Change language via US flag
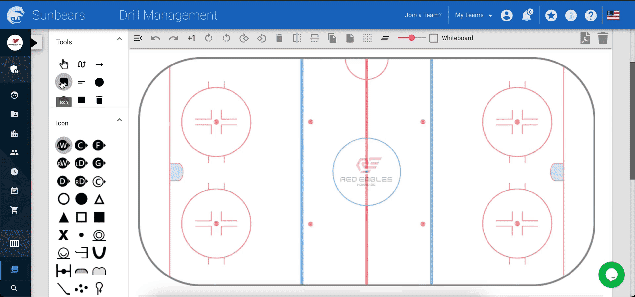This screenshot has height=297, width=635. pyautogui.click(x=613, y=15)
